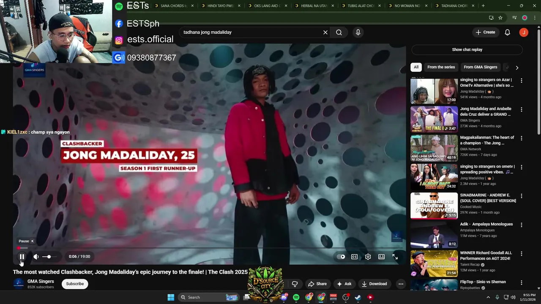Pause the YouTube video
This screenshot has height=304, width=541.
[x=22, y=257]
